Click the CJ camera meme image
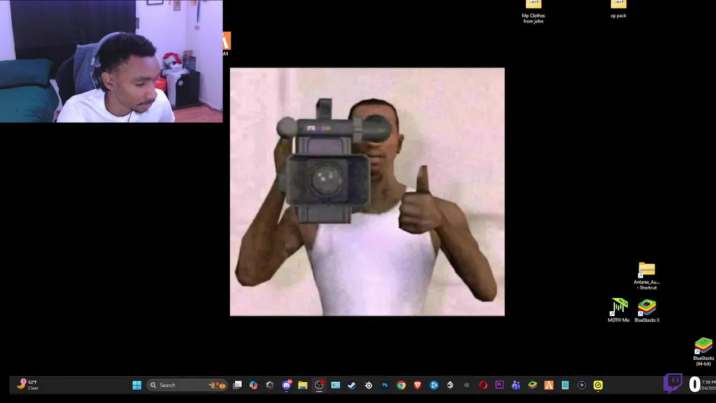The height and width of the screenshot is (403, 716). pyautogui.click(x=367, y=192)
